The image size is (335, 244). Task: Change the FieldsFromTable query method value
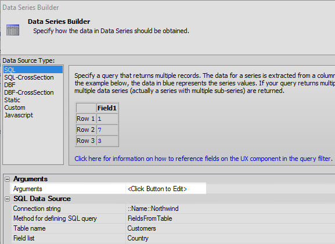(x=150, y=218)
